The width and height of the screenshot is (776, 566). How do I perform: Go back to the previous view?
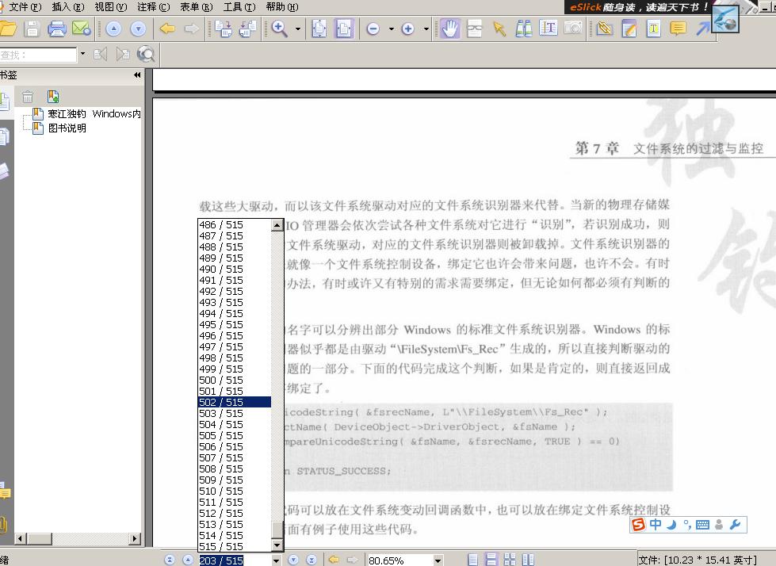(x=168, y=29)
